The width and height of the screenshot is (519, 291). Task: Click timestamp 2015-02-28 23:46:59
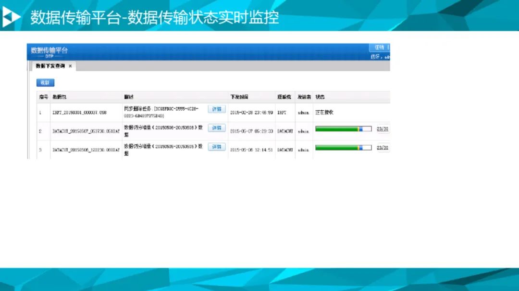pyautogui.click(x=251, y=113)
